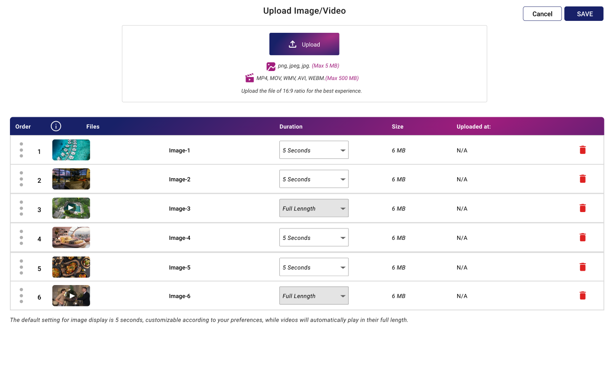Select the three-dot handle on row 6
The width and height of the screenshot is (609, 366).
pyautogui.click(x=21, y=295)
